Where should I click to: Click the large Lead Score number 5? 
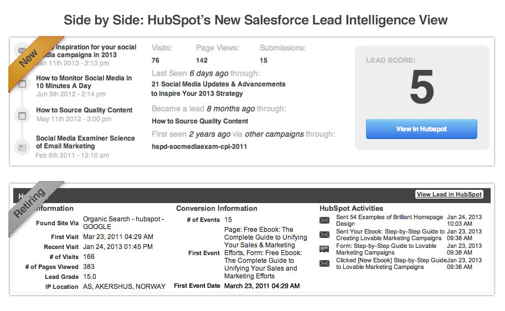click(421, 87)
